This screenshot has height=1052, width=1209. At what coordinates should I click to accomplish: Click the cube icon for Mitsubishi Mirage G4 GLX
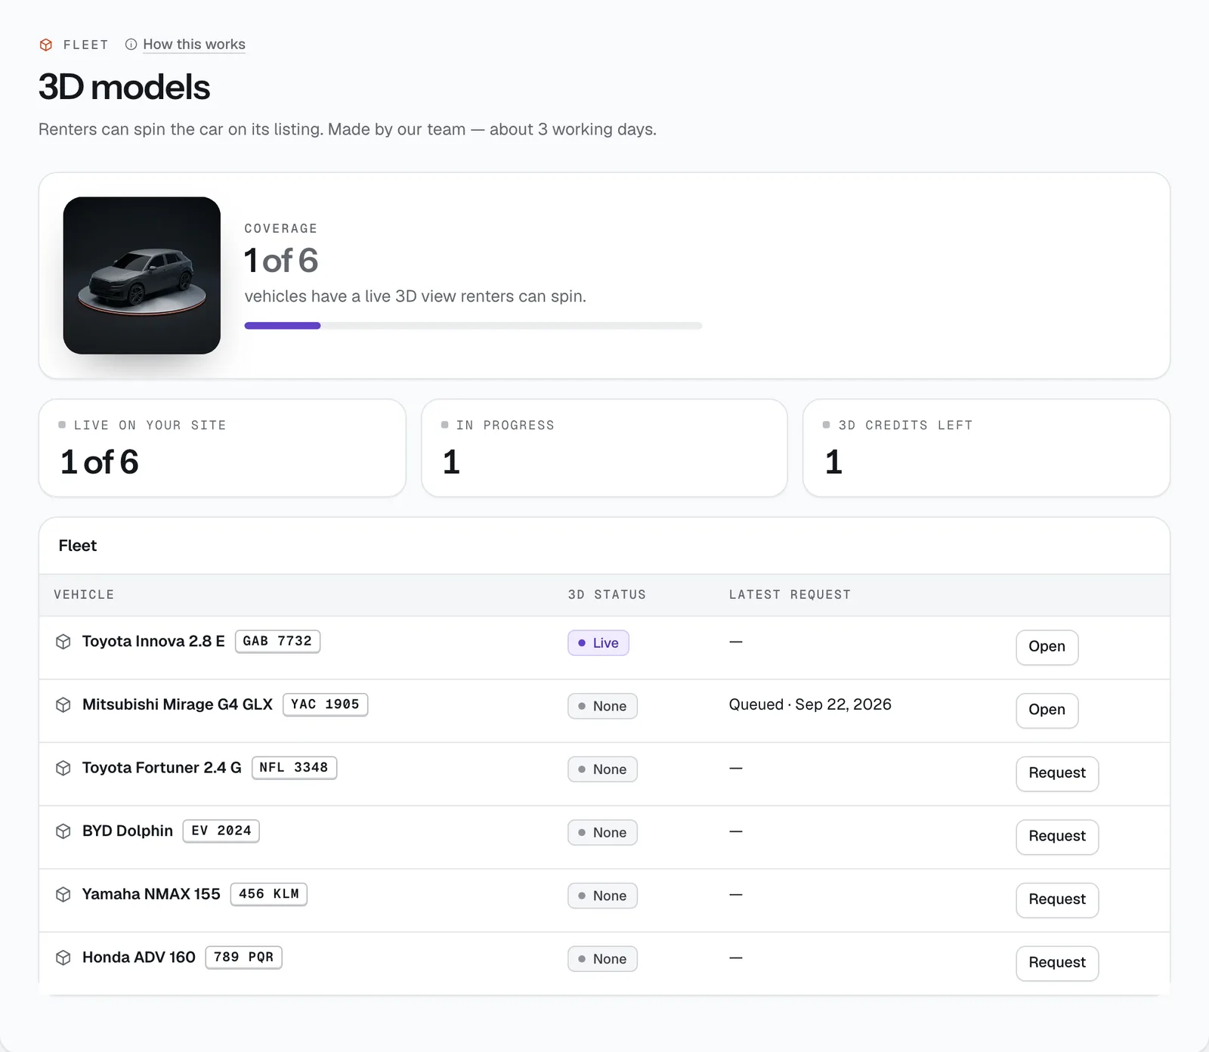click(x=63, y=705)
